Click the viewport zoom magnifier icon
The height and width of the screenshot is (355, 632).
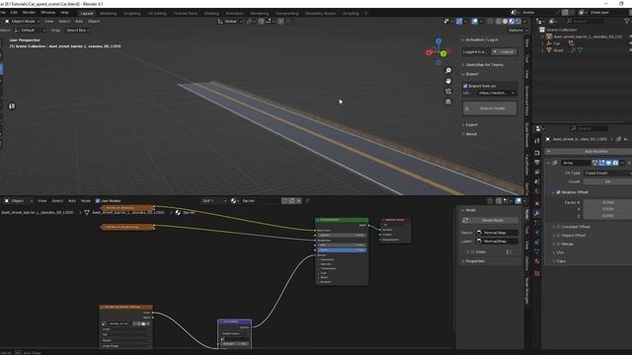[448, 70]
